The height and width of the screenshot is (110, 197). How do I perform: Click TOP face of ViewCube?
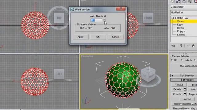[x=59, y=18]
